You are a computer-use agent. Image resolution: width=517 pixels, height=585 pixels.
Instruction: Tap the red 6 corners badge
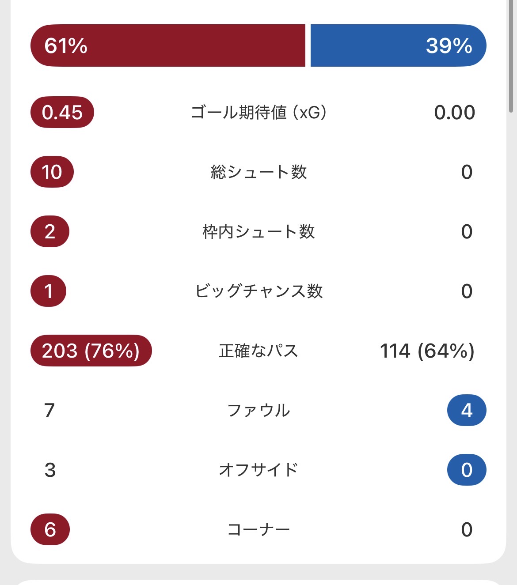(x=50, y=529)
